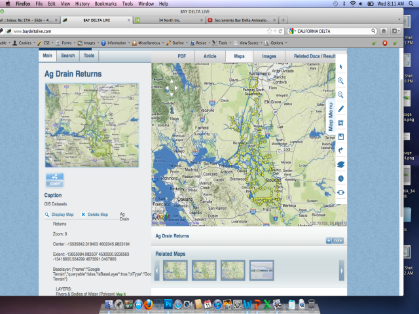Open the third related map thumbnail

pyautogui.click(x=233, y=270)
